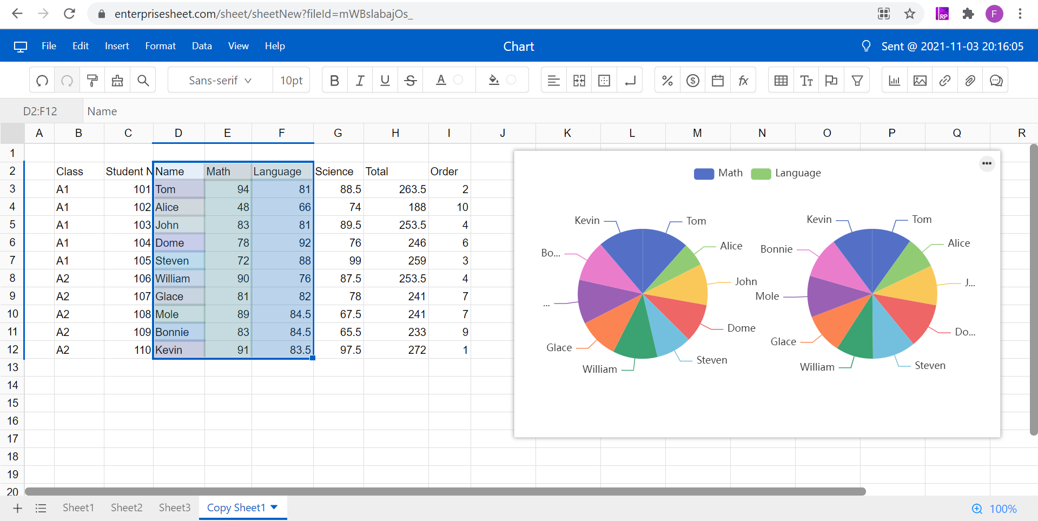This screenshot has height=521, width=1038.
Task: Toggle strikethrough formatting
Action: (x=410, y=81)
